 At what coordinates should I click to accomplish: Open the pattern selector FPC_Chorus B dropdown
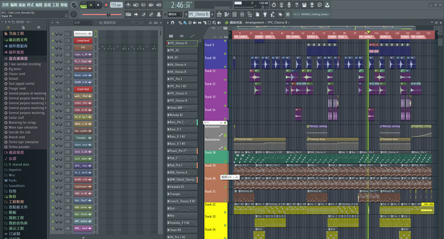(199, 14)
